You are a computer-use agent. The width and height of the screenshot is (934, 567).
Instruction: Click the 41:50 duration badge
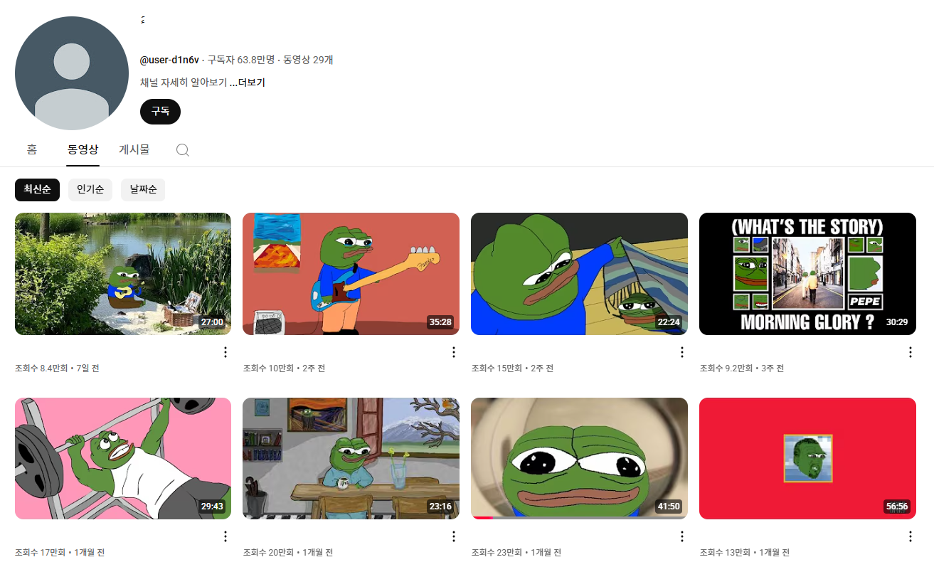coord(669,507)
